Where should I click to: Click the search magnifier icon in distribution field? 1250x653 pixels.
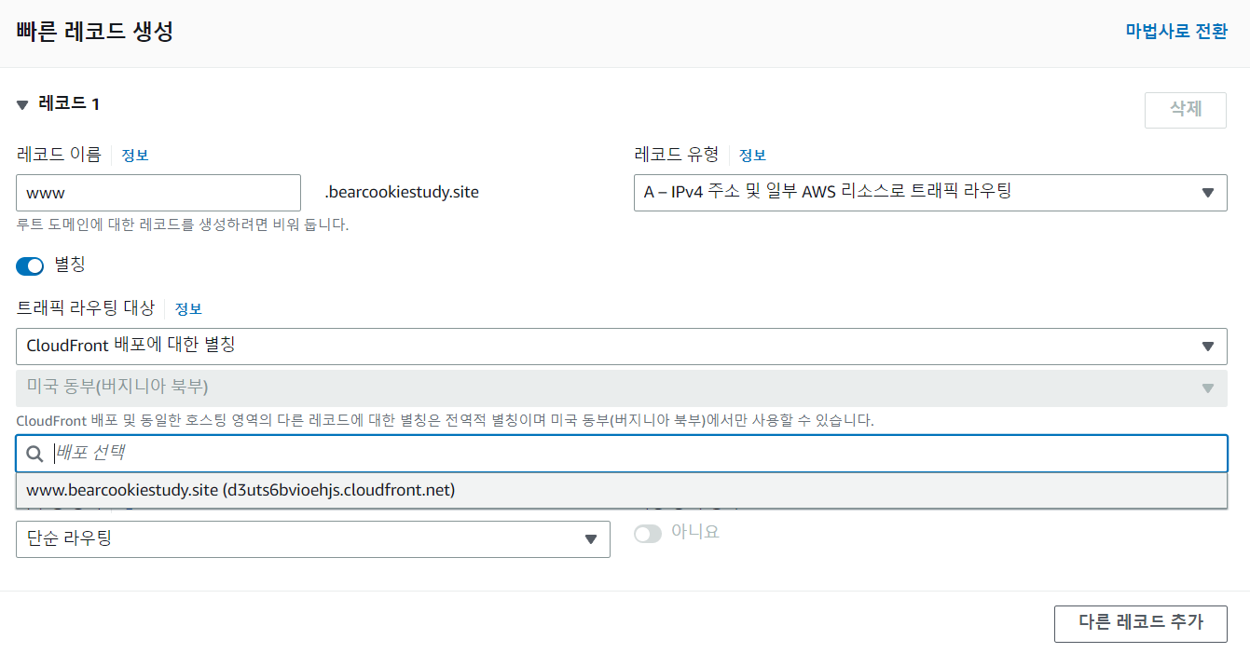tap(34, 454)
